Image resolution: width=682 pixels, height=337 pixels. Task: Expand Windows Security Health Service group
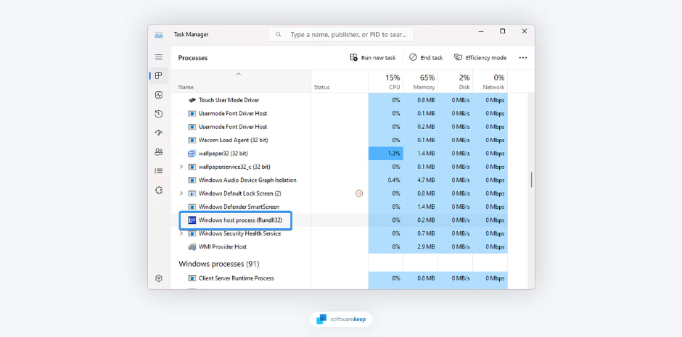[181, 233]
